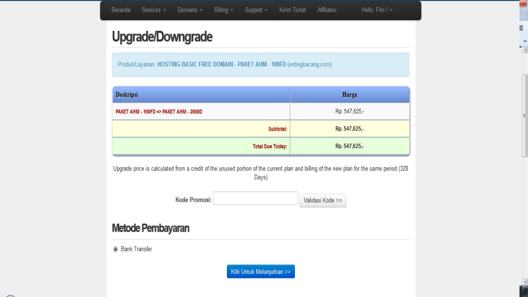Click the Validasi Kode button
Screen dimensions: 528x297
coord(323,200)
